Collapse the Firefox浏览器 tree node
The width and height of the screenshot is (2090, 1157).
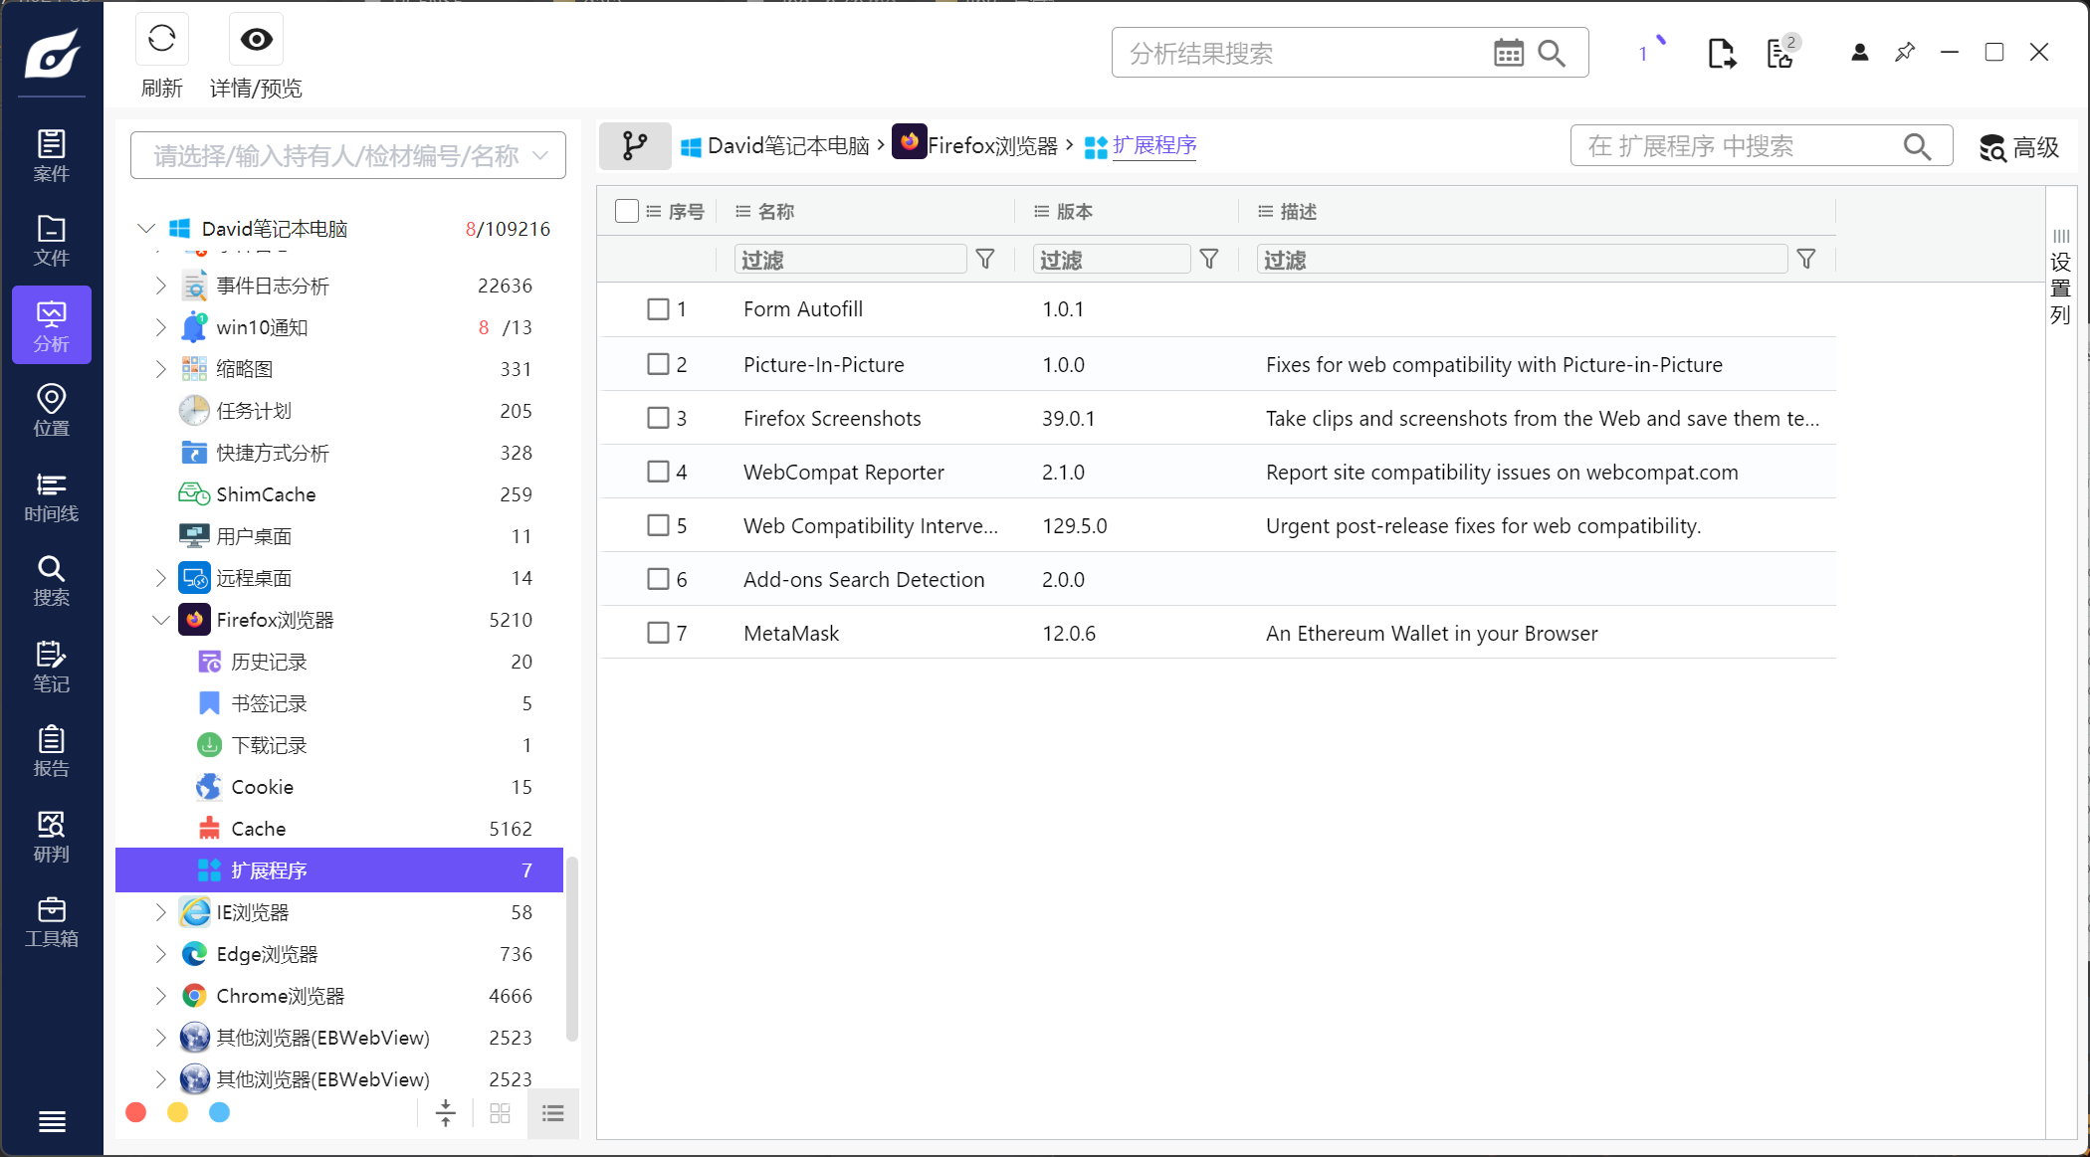161,620
